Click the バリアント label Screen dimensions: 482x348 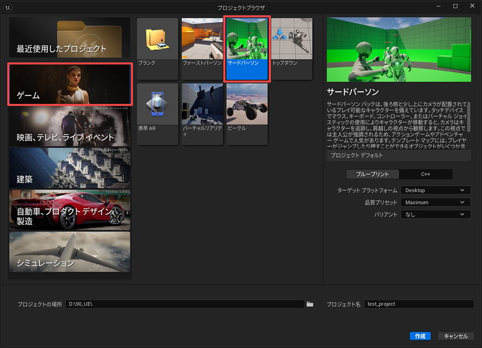(x=385, y=214)
